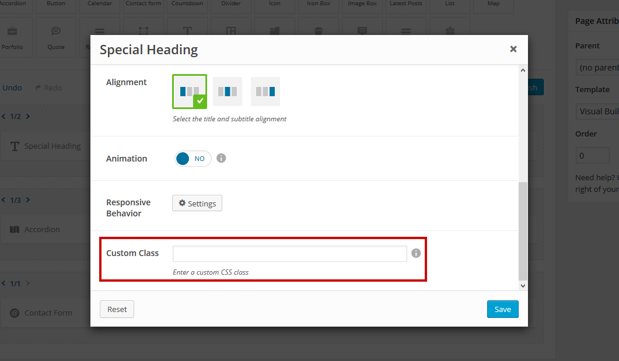The width and height of the screenshot is (619, 361).
Task: Choose the List element tile
Action: [x=450, y=6]
